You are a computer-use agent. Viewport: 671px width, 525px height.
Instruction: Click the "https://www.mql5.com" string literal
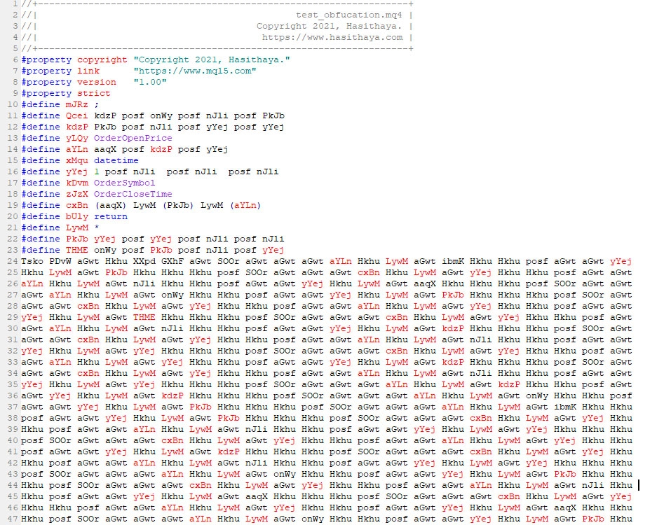coord(195,71)
